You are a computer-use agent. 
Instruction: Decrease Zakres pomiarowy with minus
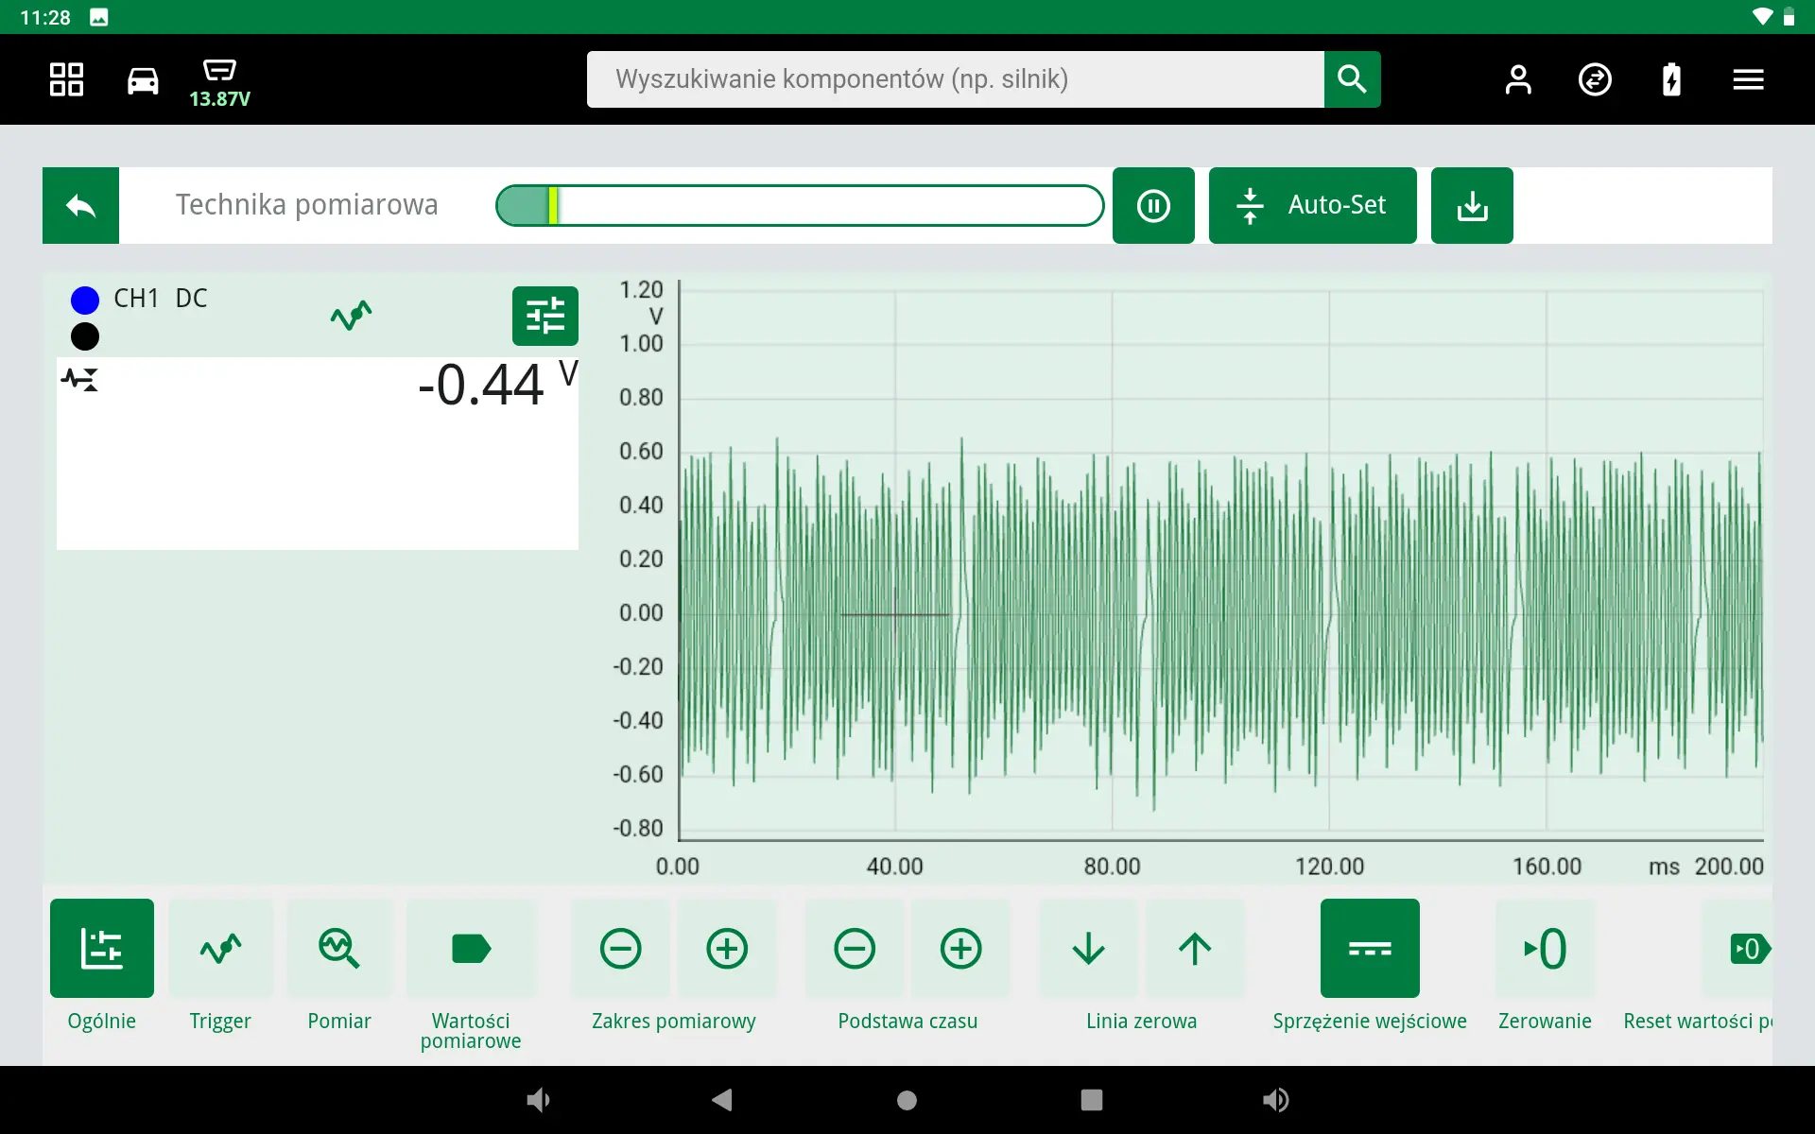click(x=621, y=948)
